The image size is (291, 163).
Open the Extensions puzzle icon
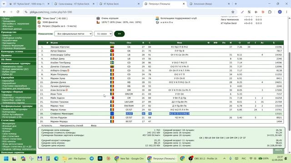point(270,12)
